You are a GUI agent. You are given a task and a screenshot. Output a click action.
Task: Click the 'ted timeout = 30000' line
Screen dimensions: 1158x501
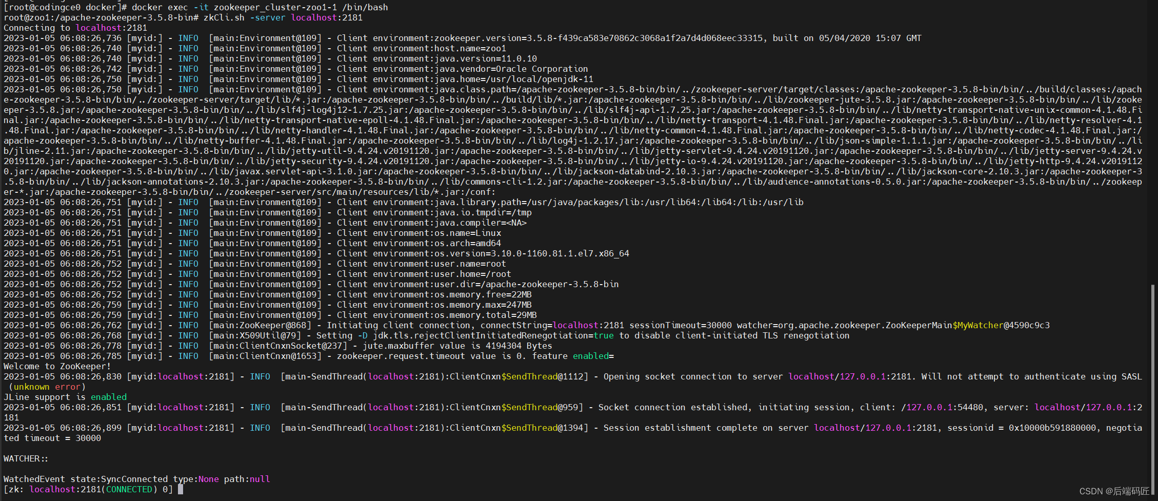click(x=52, y=438)
